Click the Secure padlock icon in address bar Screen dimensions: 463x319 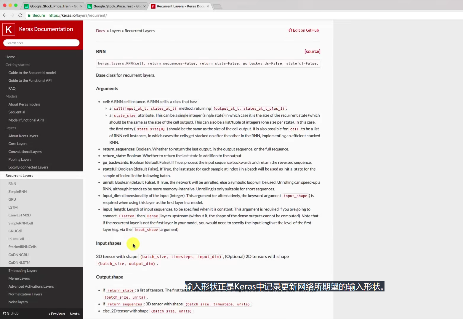click(29, 15)
